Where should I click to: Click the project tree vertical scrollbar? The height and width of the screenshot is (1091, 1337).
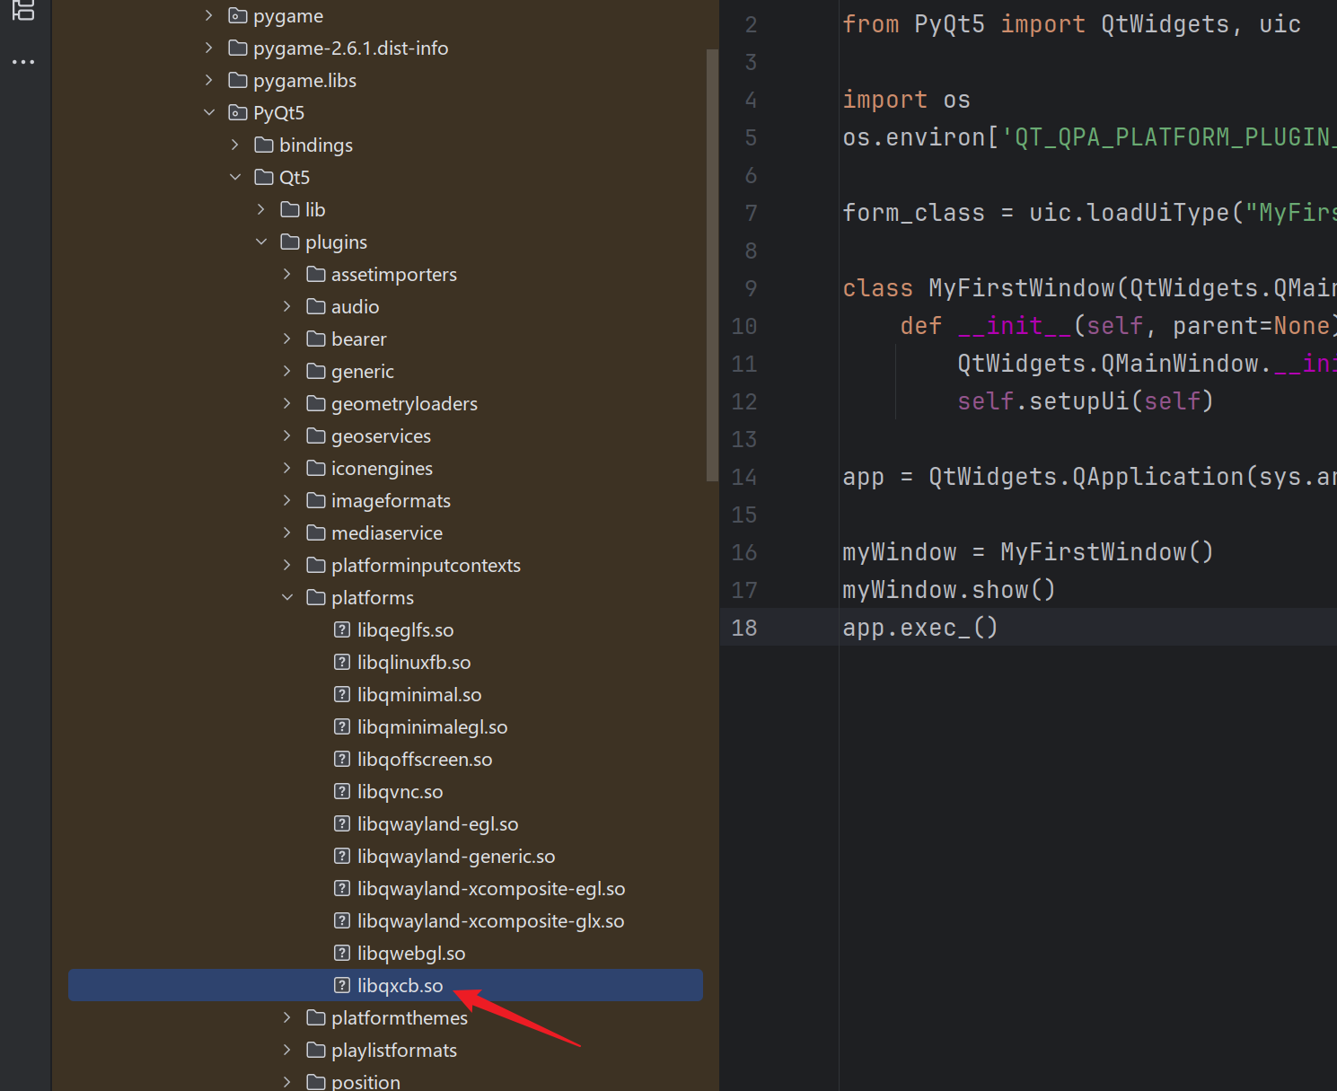click(712, 265)
